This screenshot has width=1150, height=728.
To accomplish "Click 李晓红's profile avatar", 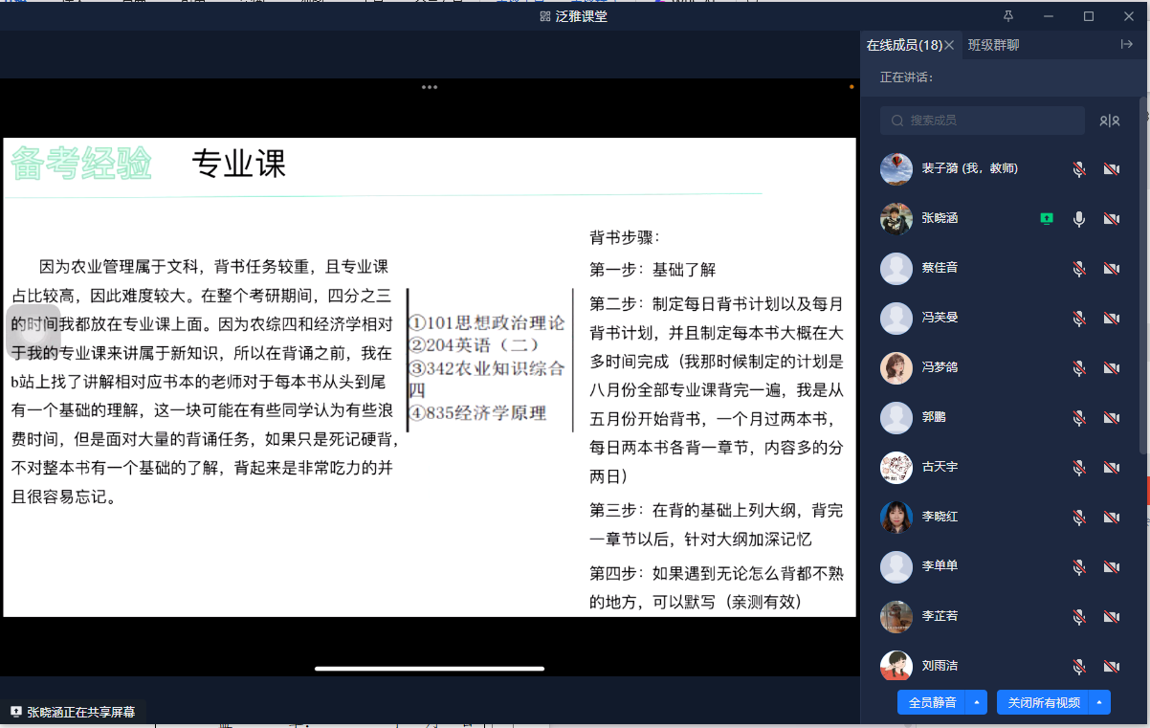I will (896, 517).
